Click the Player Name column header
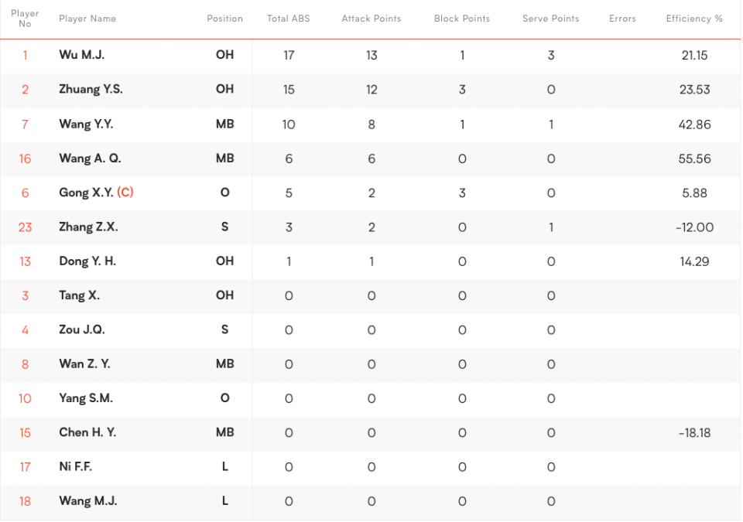Image resolution: width=743 pixels, height=522 pixels. (x=87, y=19)
